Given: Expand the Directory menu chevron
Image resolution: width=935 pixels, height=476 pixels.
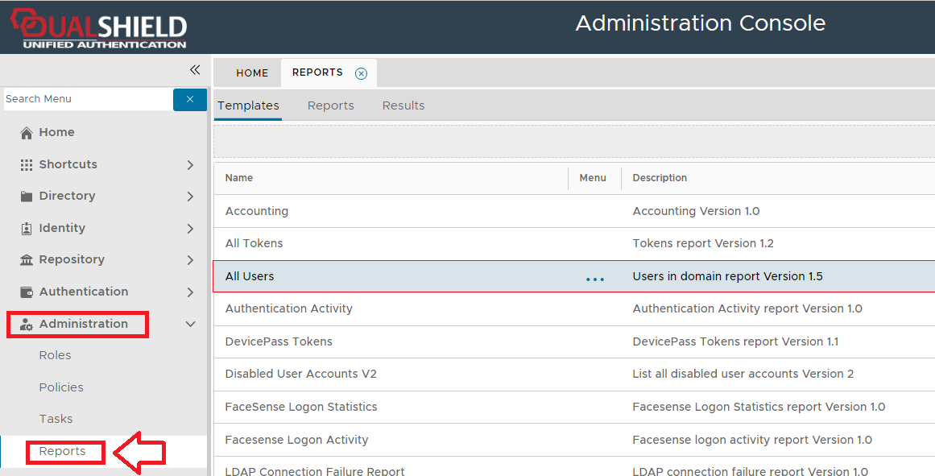Looking at the screenshot, I should 190,197.
